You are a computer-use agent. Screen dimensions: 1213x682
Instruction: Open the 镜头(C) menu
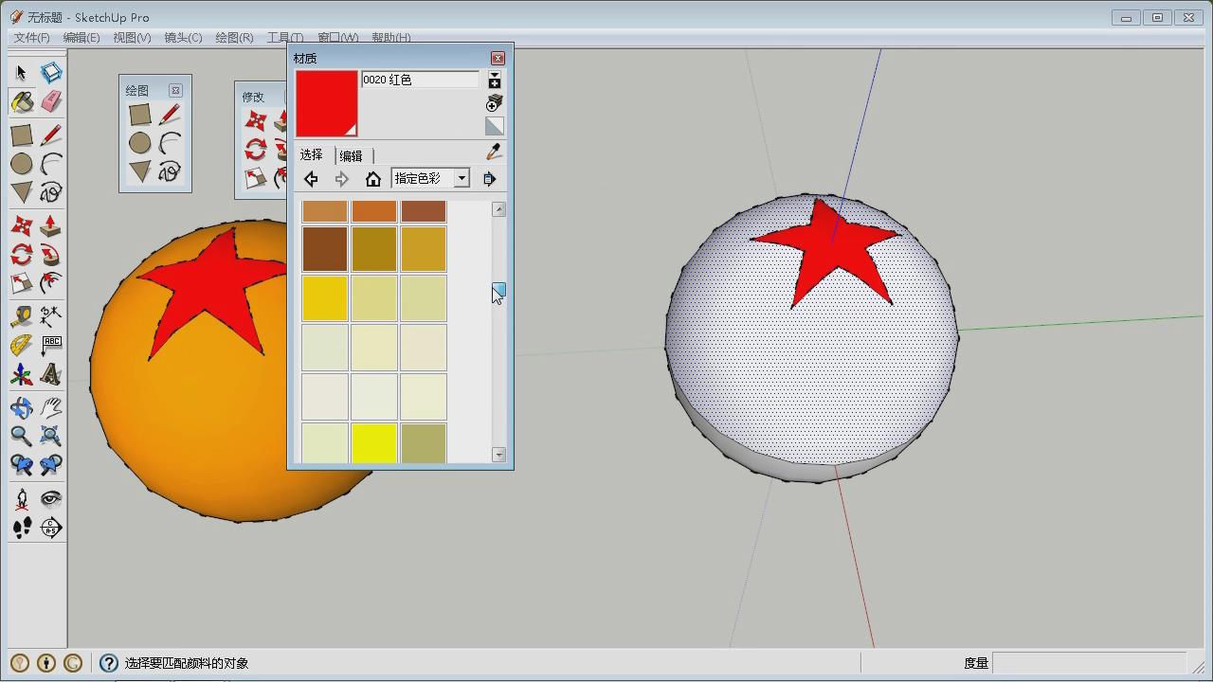click(x=183, y=38)
